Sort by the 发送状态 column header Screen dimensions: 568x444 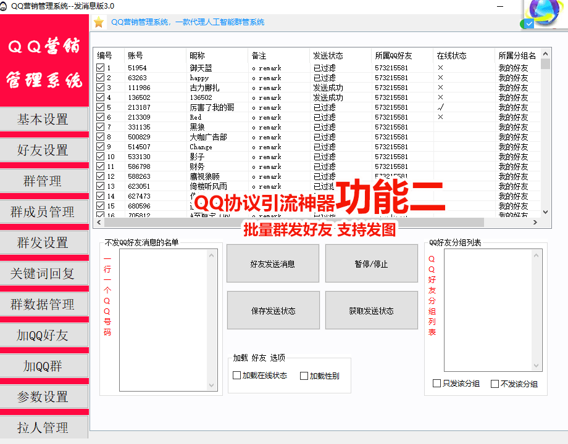coord(341,55)
